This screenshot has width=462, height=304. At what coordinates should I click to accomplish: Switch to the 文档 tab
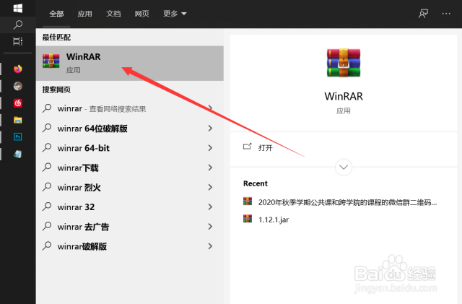113,14
